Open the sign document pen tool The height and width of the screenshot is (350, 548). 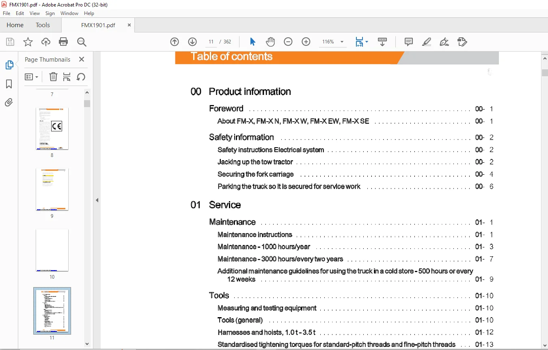pos(444,42)
